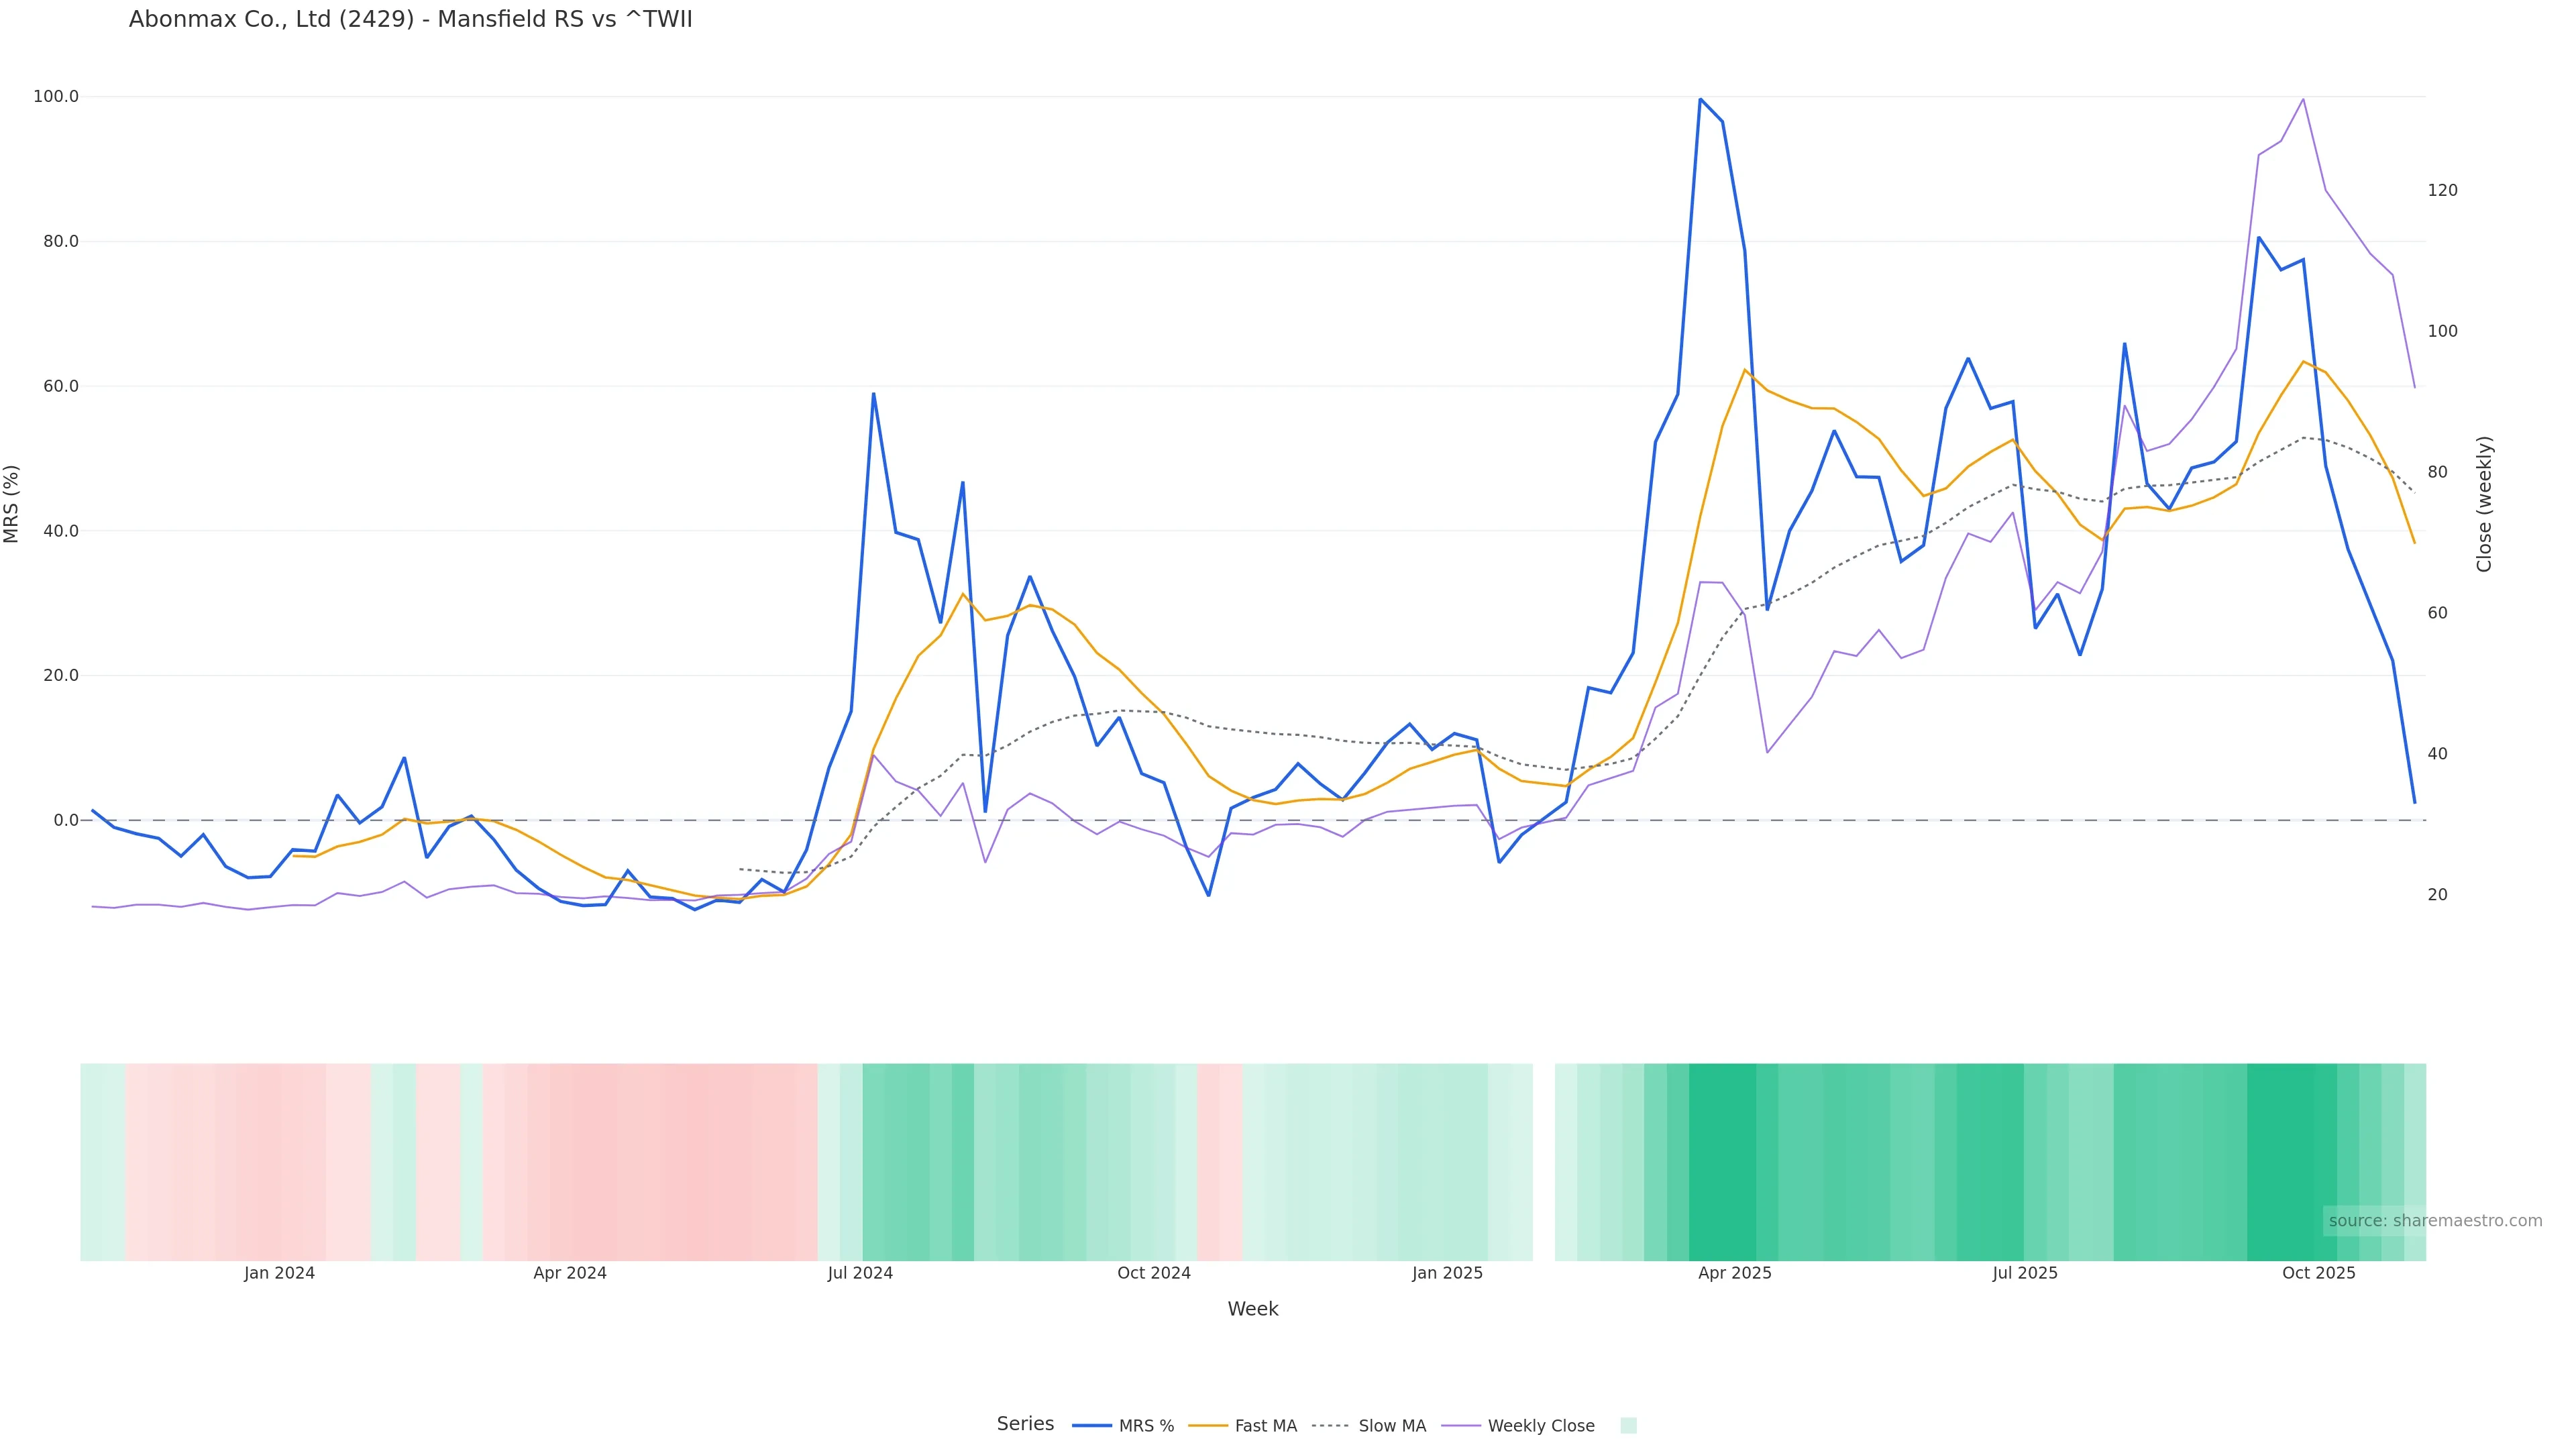Toggle the MRS % legend series

click(1146, 1426)
